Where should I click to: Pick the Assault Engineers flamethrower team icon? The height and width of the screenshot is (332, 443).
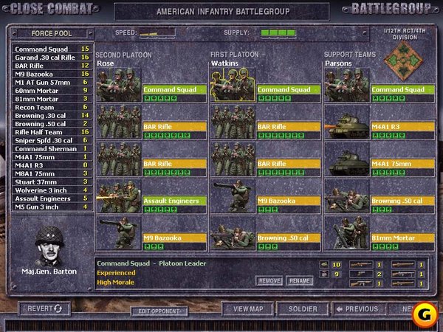119,196
